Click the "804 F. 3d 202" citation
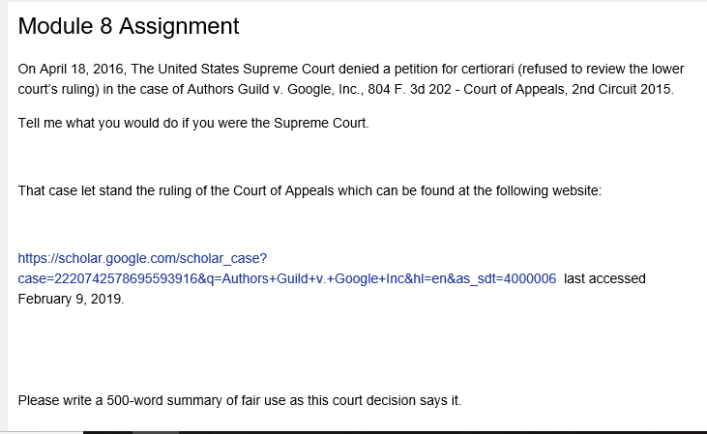The width and height of the screenshot is (707, 434). 409,89
